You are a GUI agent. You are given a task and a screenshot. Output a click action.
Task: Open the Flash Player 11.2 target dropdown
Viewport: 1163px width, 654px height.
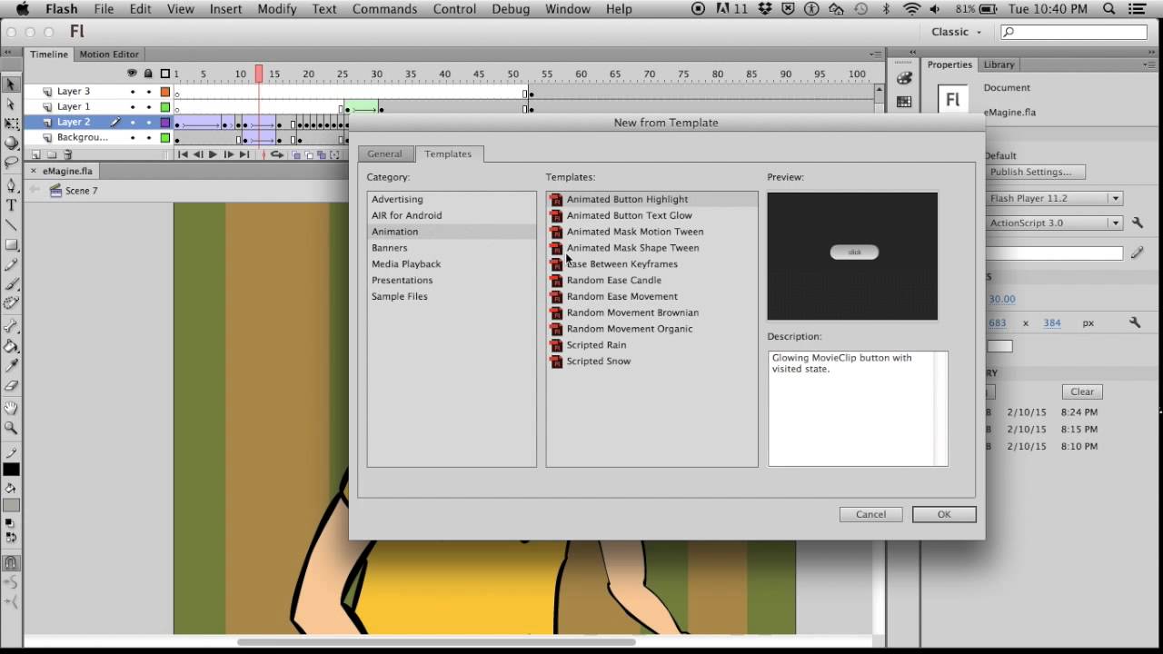pos(1055,198)
